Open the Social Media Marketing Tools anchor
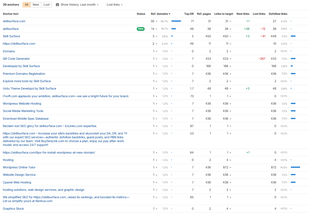This screenshot has height=214, width=309. (x=23, y=111)
